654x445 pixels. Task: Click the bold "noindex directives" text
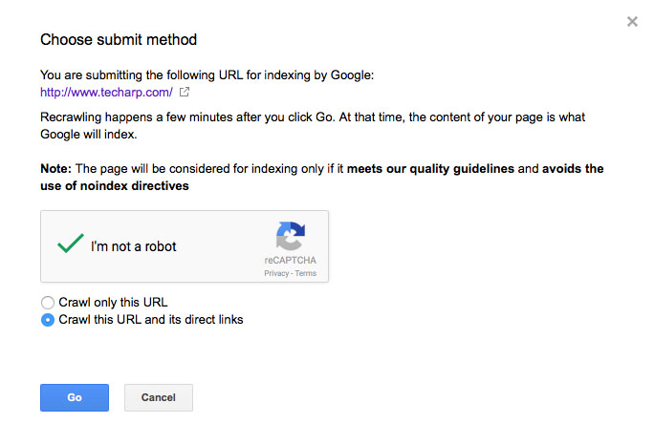(136, 186)
